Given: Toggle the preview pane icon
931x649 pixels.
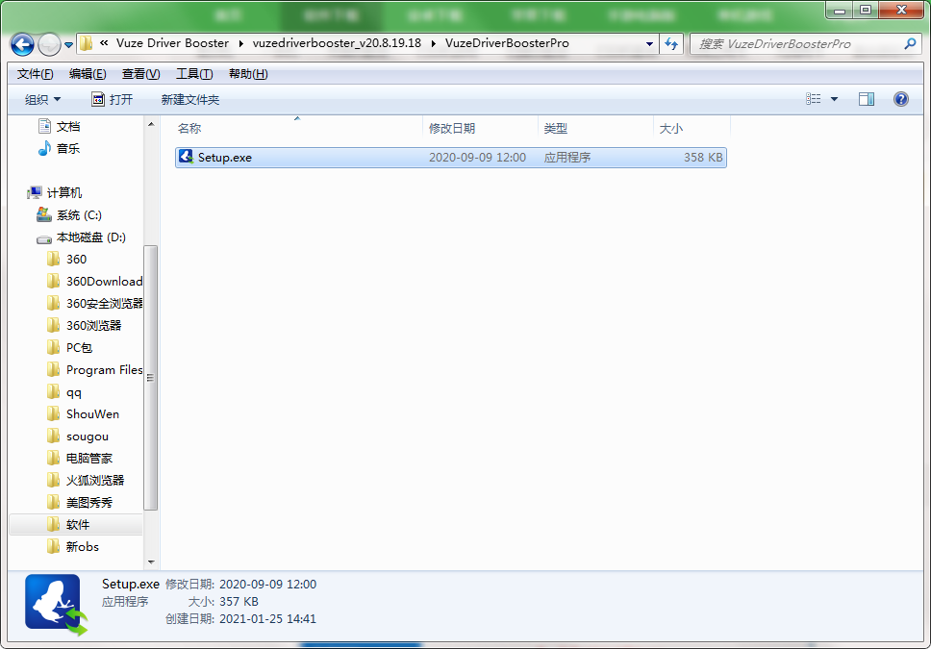Looking at the screenshot, I should click(x=867, y=99).
